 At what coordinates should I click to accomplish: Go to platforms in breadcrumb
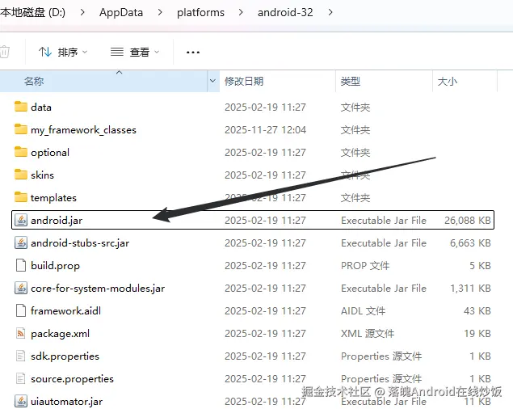pos(200,12)
